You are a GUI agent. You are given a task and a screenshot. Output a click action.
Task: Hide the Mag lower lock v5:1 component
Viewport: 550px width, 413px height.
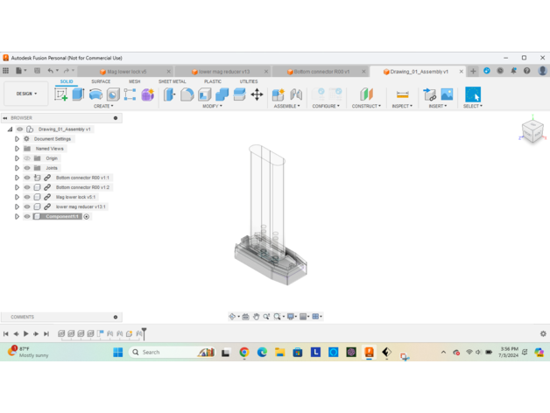[x=27, y=197]
